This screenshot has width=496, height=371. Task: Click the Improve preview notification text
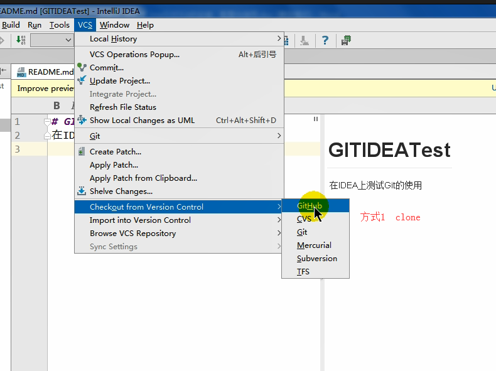(x=46, y=89)
